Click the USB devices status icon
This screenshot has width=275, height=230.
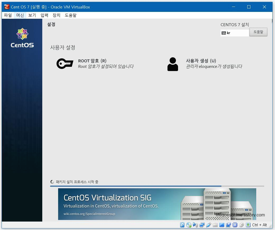pyautogui.click(x=208, y=225)
